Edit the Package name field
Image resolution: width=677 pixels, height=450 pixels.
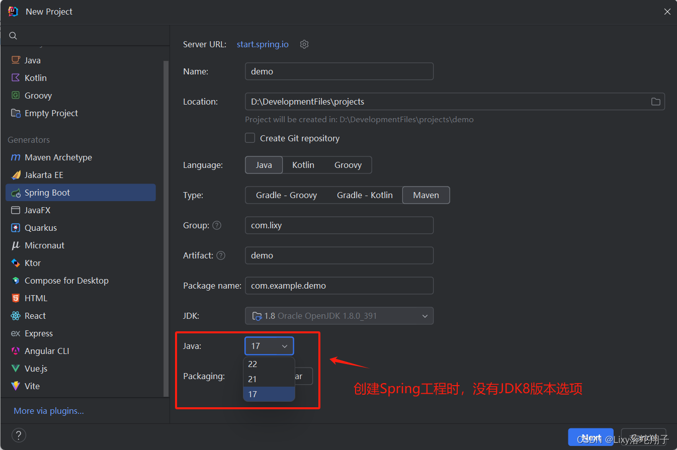click(x=339, y=286)
